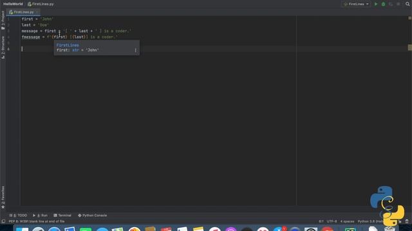Click 'first' variable on line 1
412x231 pixels.
click(27, 19)
